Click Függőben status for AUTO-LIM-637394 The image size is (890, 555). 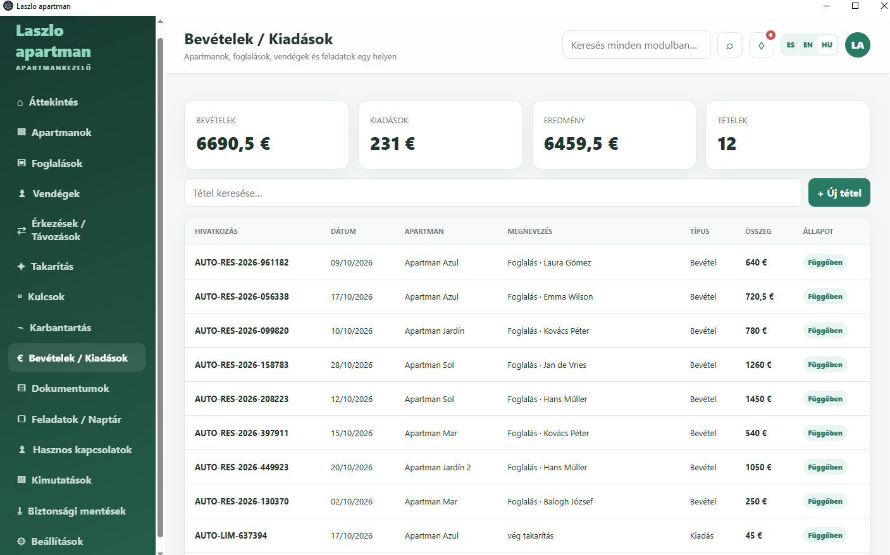tap(825, 535)
